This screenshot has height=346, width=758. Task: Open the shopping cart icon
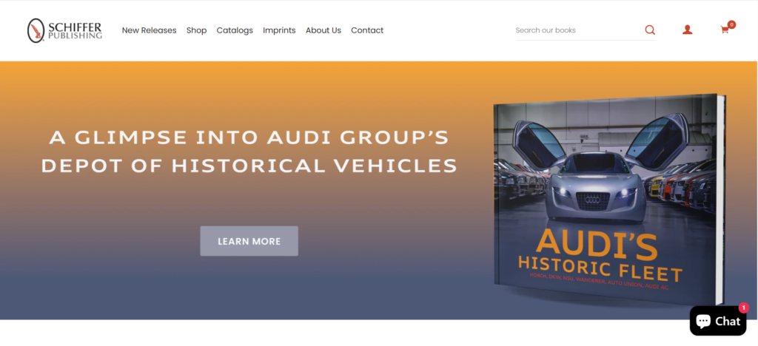pos(725,30)
